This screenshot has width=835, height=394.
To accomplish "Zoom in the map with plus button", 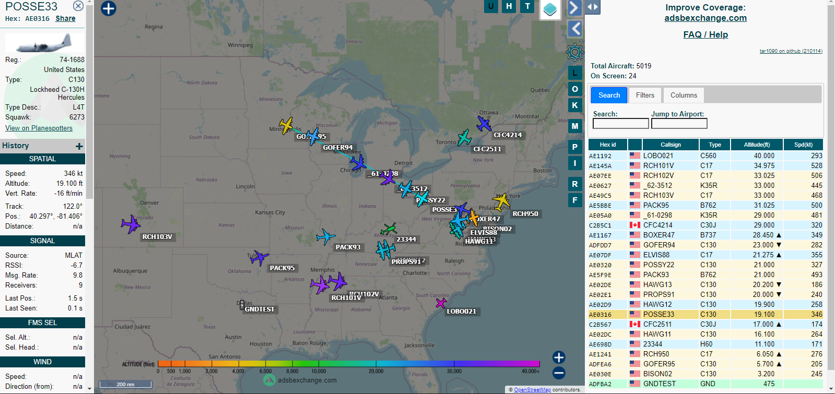I will pos(559,357).
